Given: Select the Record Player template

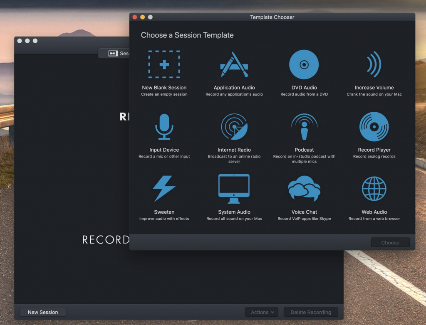Looking at the screenshot, I should (x=374, y=126).
